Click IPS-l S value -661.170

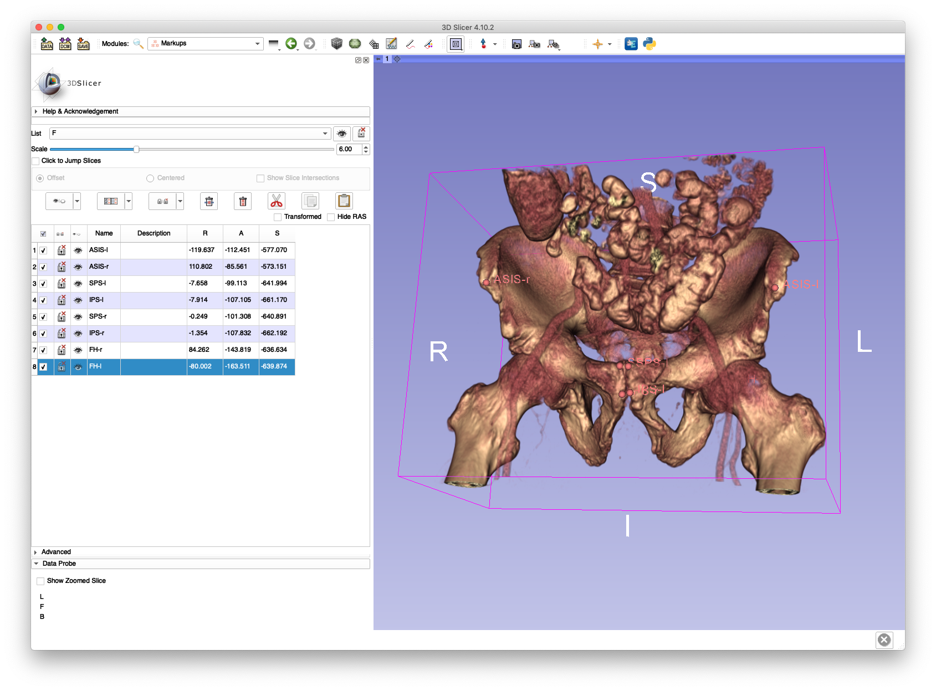pyautogui.click(x=274, y=300)
